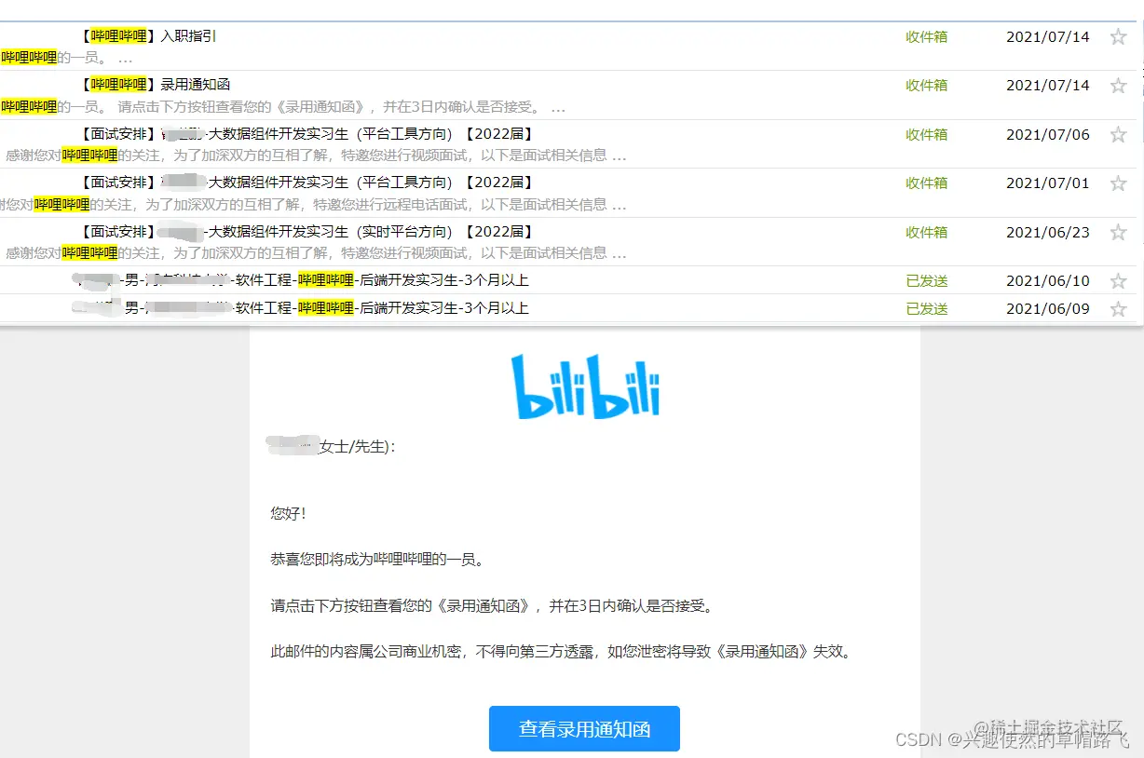This screenshot has height=758, width=1144.
Task: Star the sent email dated 2021/06/10
Action: coord(1118,281)
